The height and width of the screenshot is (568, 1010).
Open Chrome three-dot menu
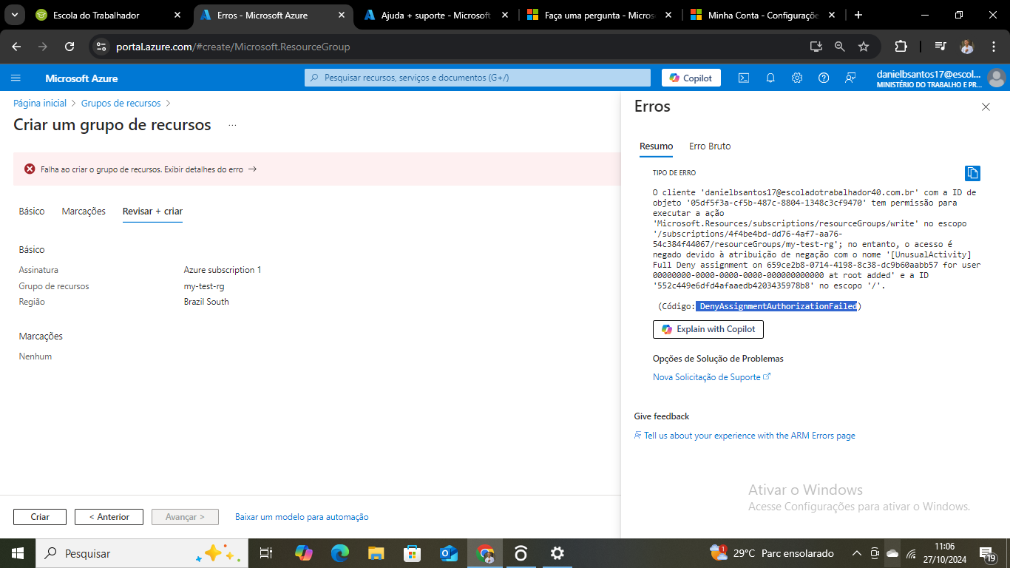(x=993, y=47)
